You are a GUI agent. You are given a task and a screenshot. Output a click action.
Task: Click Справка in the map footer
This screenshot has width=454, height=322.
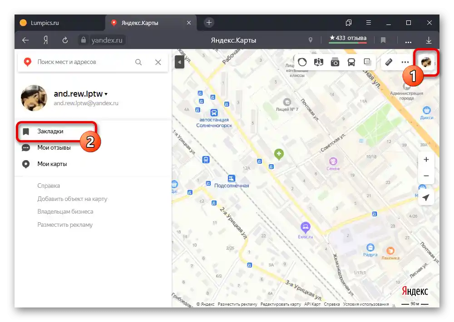[331, 304]
